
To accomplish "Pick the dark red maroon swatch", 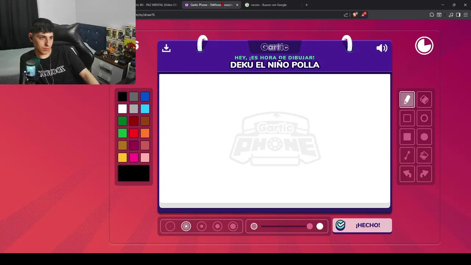I will click(x=134, y=121).
